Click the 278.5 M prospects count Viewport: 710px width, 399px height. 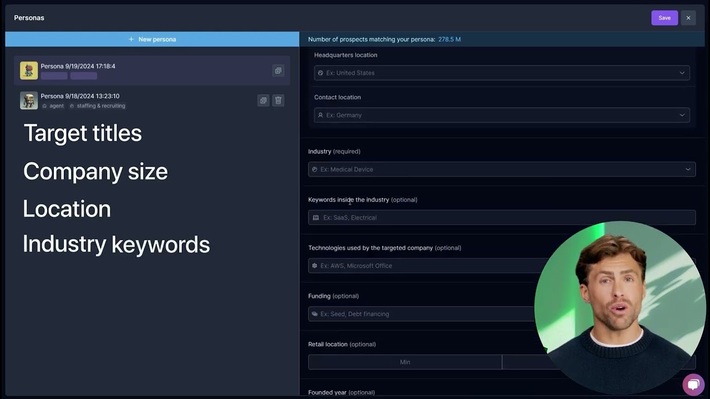click(449, 39)
